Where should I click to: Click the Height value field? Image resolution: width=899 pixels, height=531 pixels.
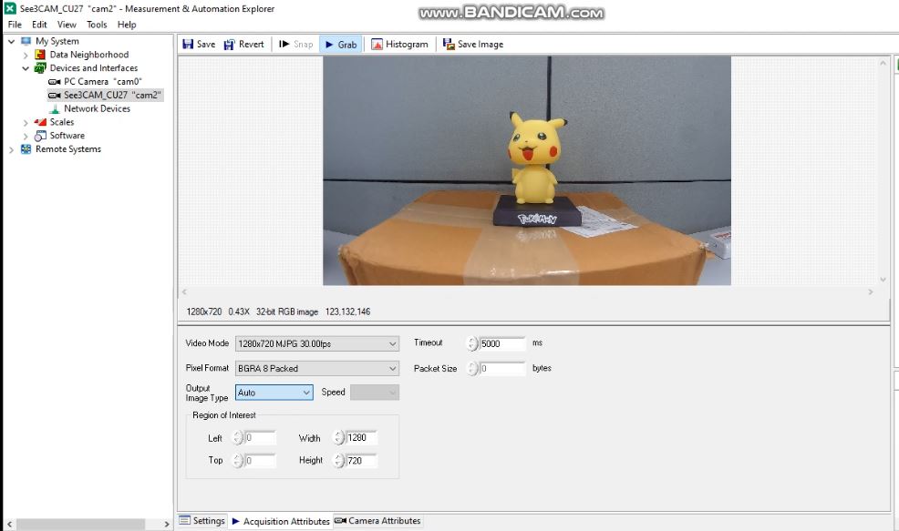click(361, 461)
